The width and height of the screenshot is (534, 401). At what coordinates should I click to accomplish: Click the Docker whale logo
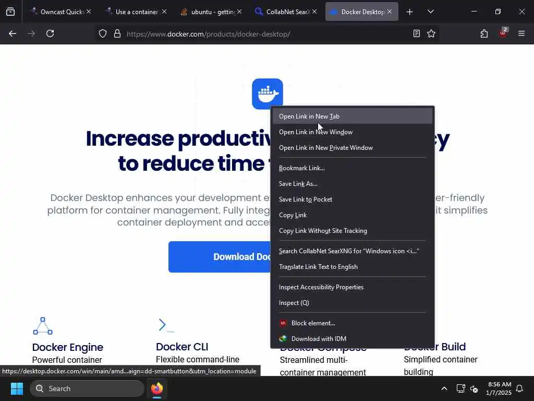coord(268,94)
